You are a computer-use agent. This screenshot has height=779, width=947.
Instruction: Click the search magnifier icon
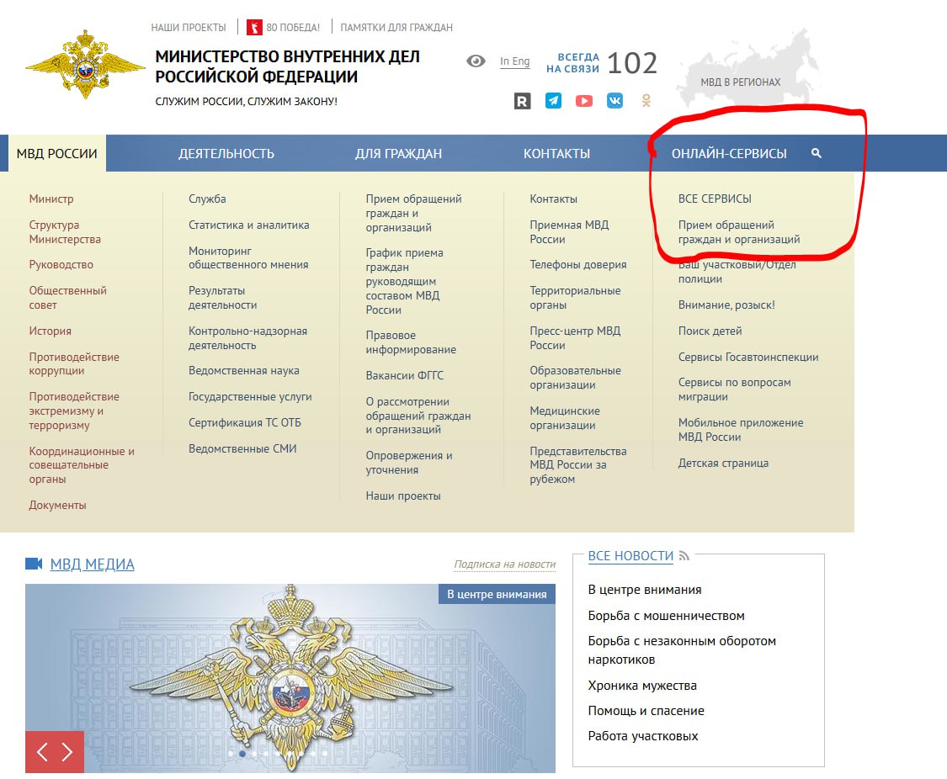[x=816, y=153]
